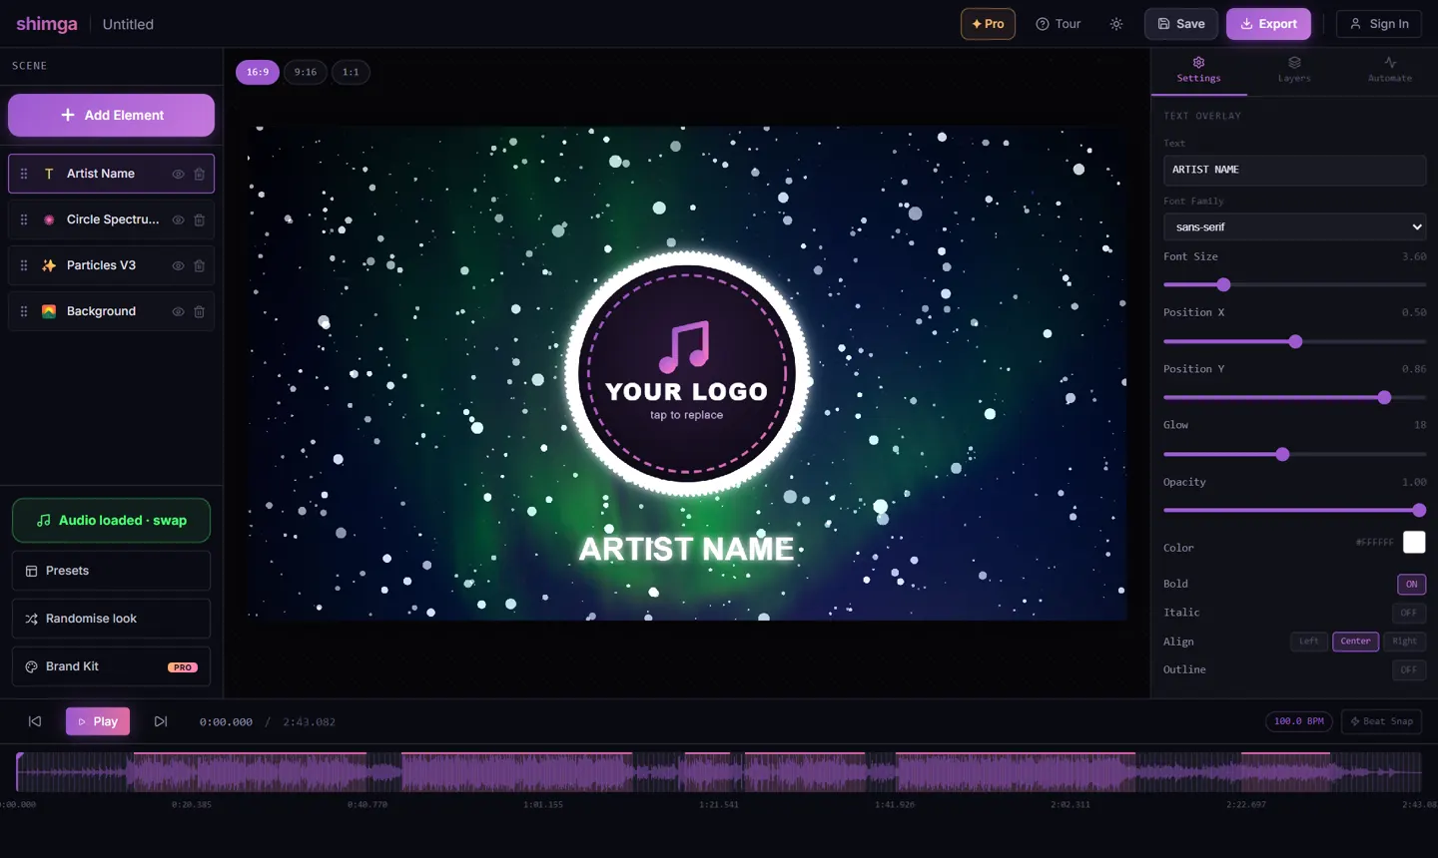
Task: Click the ARTIST NAME text input field
Action: pos(1294,170)
